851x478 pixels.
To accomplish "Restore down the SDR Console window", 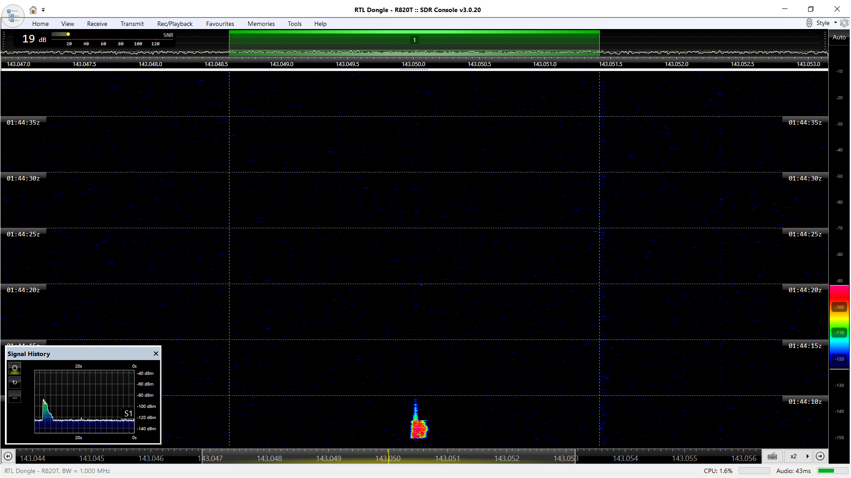I will pos(811,9).
